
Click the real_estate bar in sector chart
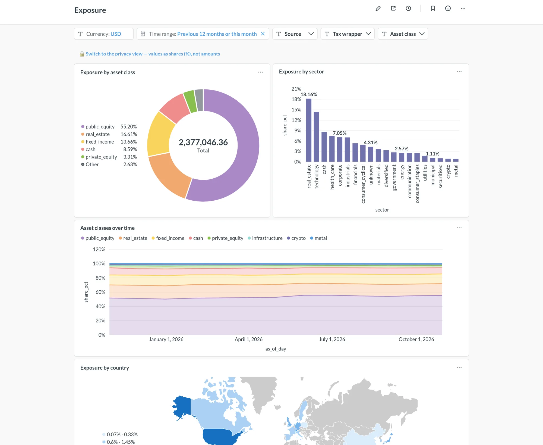[x=309, y=130]
